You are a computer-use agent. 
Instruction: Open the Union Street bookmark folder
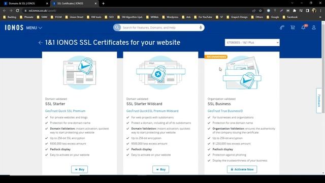pyautogui.click(x=74, y=17)
